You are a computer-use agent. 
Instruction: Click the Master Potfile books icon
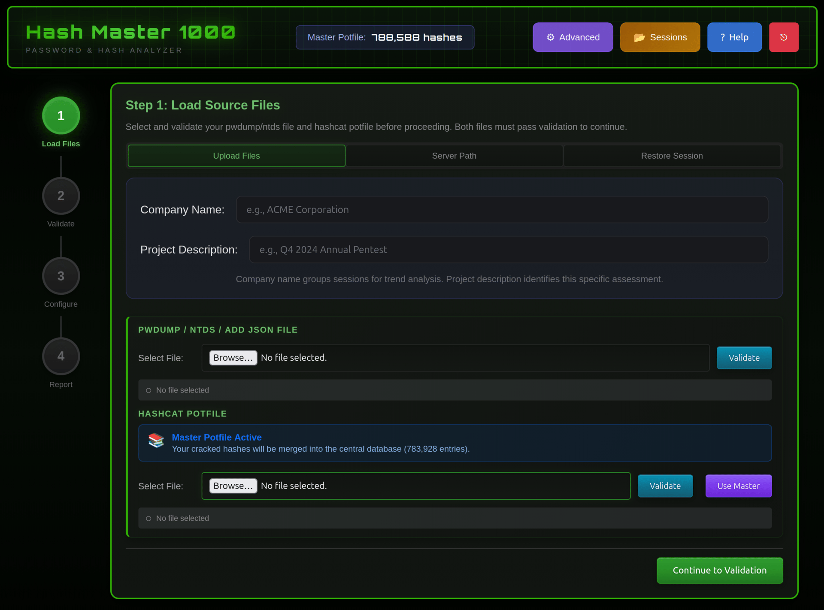click(156, 441)
